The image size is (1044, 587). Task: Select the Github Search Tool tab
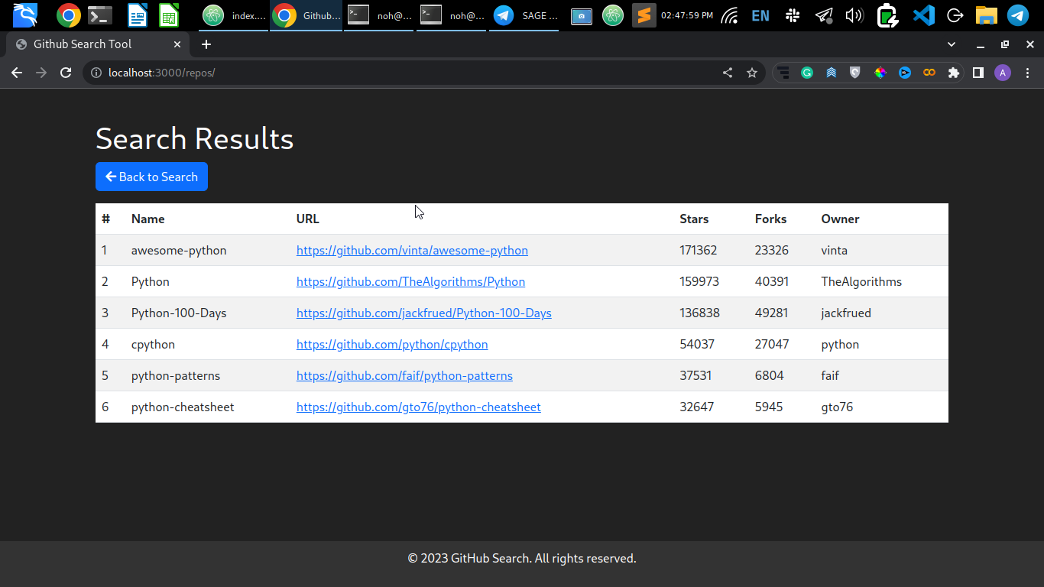point(98,44)
